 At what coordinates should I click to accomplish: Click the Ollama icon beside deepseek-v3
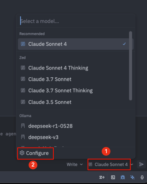click(23, 137)
